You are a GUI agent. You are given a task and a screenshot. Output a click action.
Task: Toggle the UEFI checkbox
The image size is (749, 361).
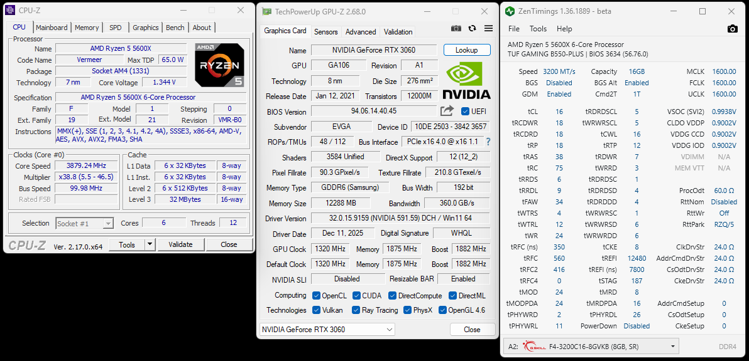coord(465,112)
